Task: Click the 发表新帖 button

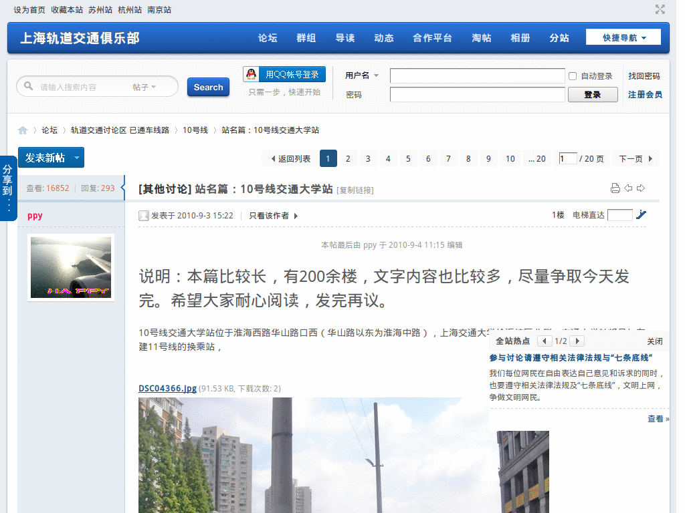Action: (x=45, y=158)
